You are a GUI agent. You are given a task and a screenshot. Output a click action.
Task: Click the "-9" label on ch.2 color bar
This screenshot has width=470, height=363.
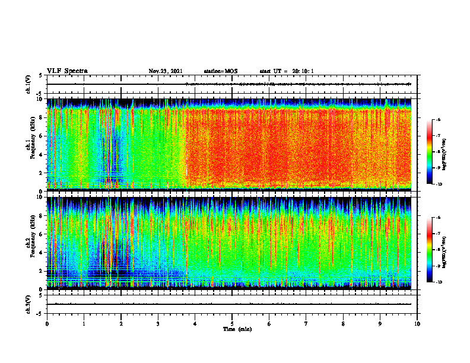[438, 266]
